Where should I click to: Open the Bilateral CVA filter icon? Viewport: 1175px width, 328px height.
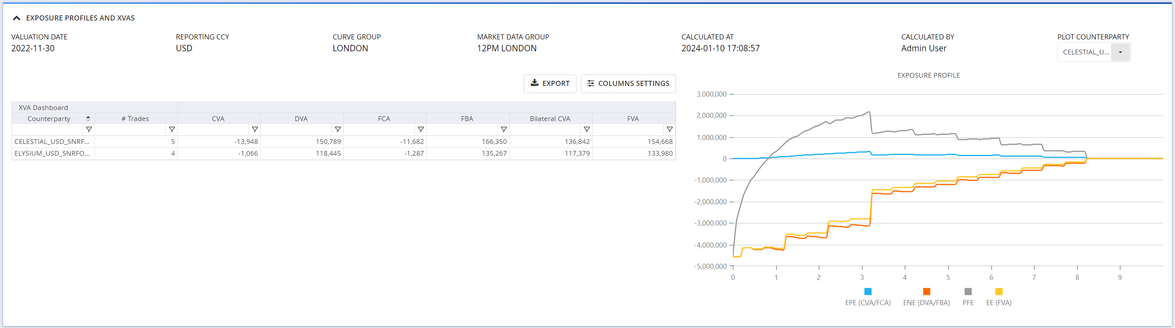point(587,130)
